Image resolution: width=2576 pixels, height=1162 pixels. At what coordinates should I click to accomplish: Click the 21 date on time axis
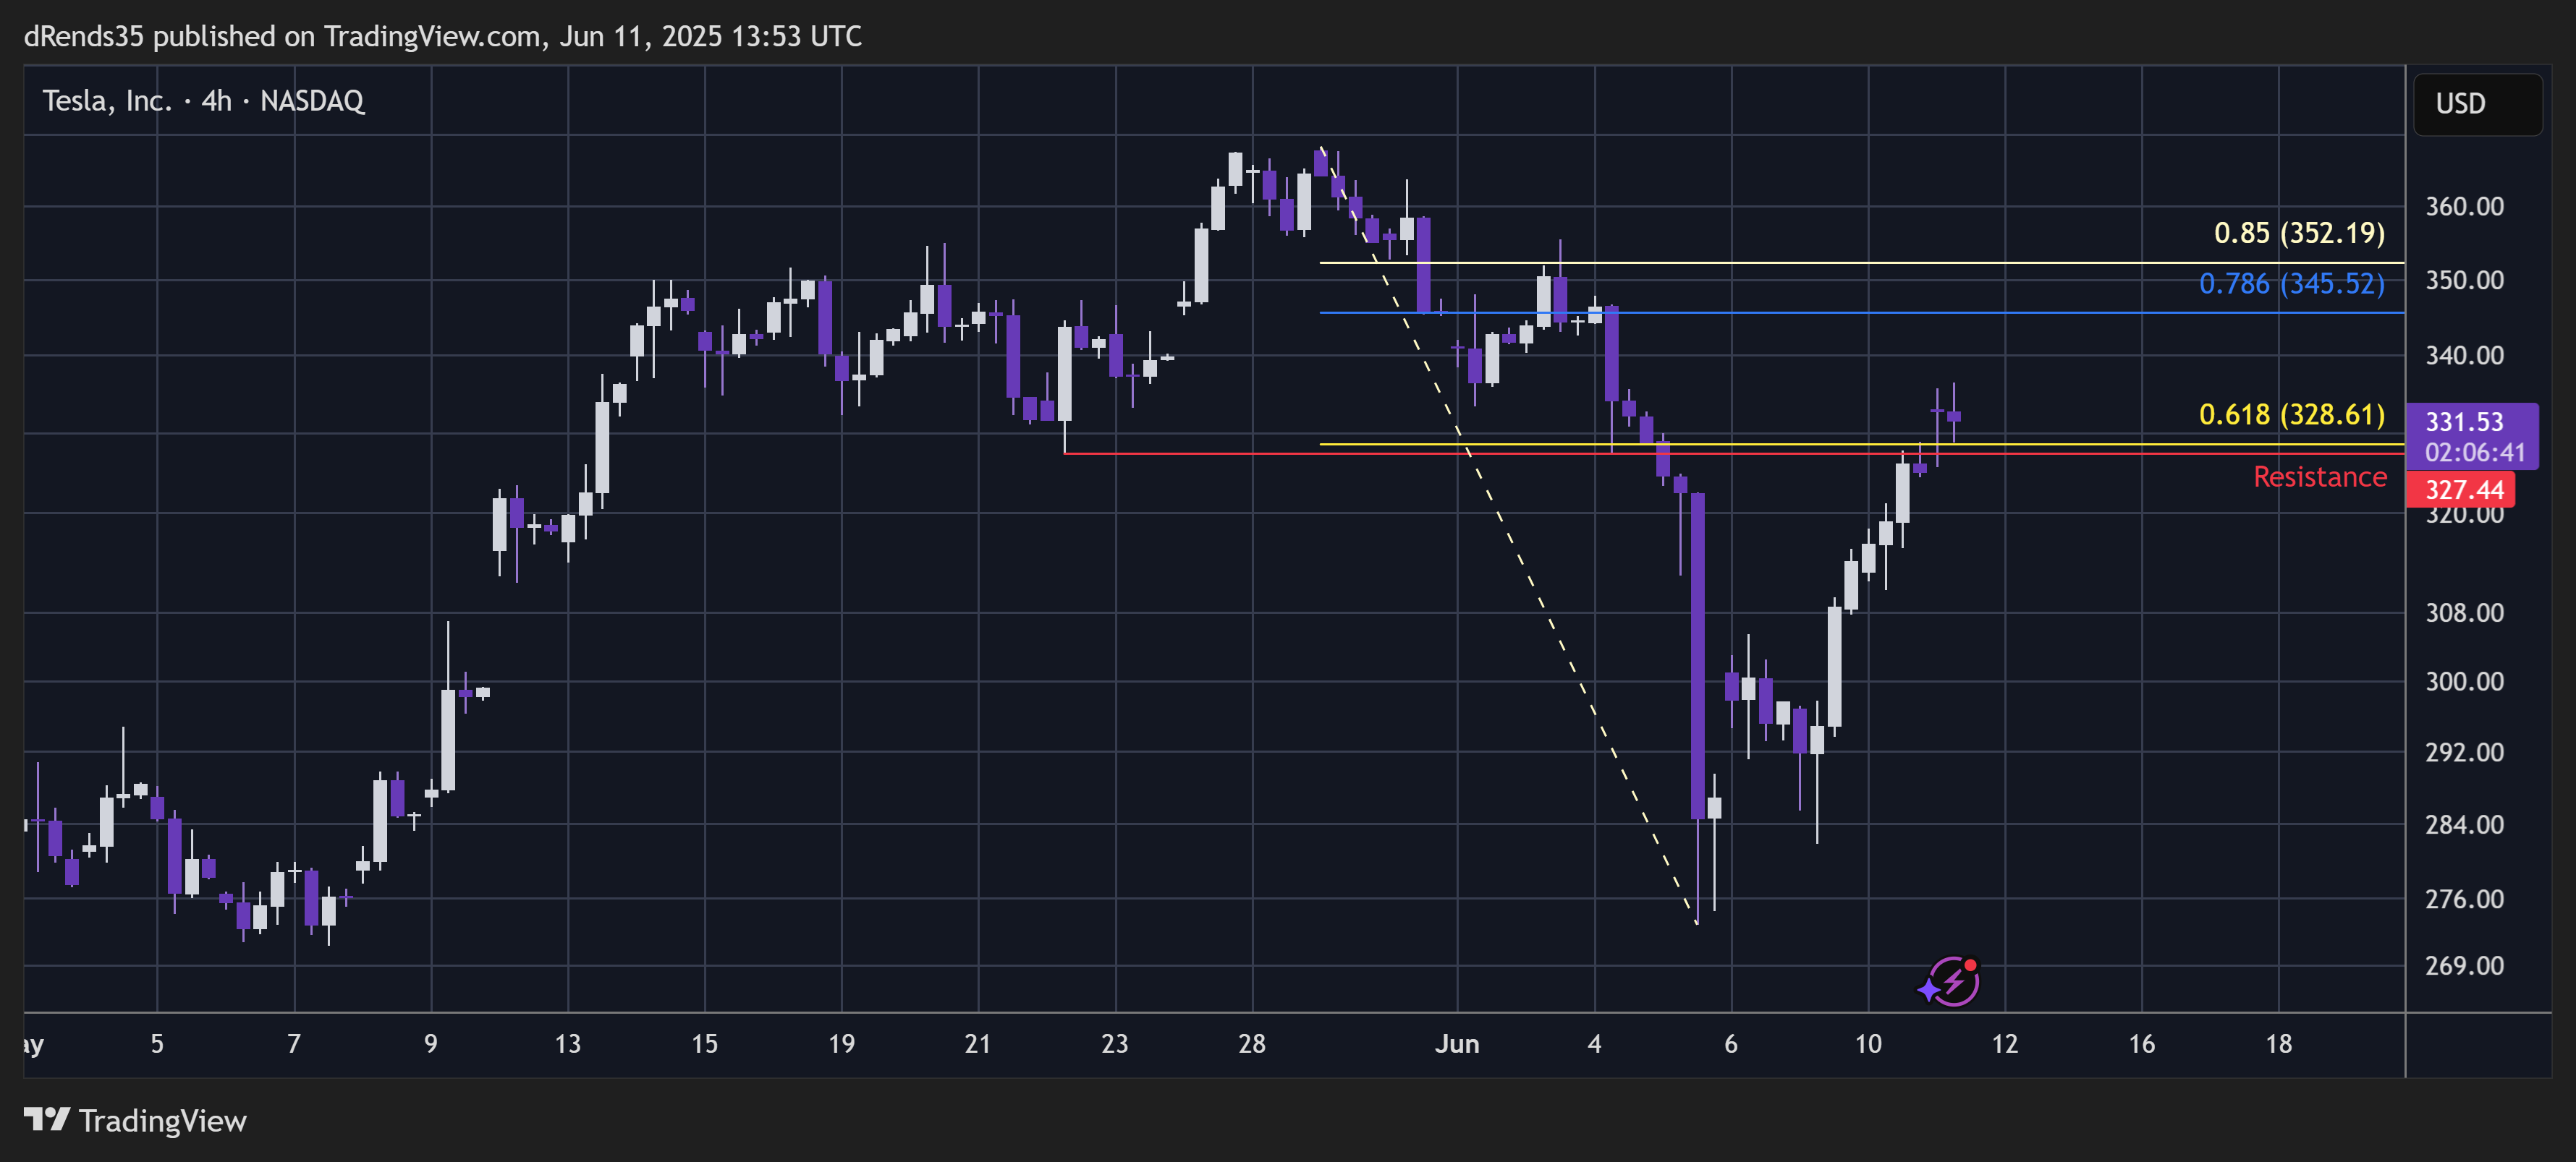pos(978,1044)
